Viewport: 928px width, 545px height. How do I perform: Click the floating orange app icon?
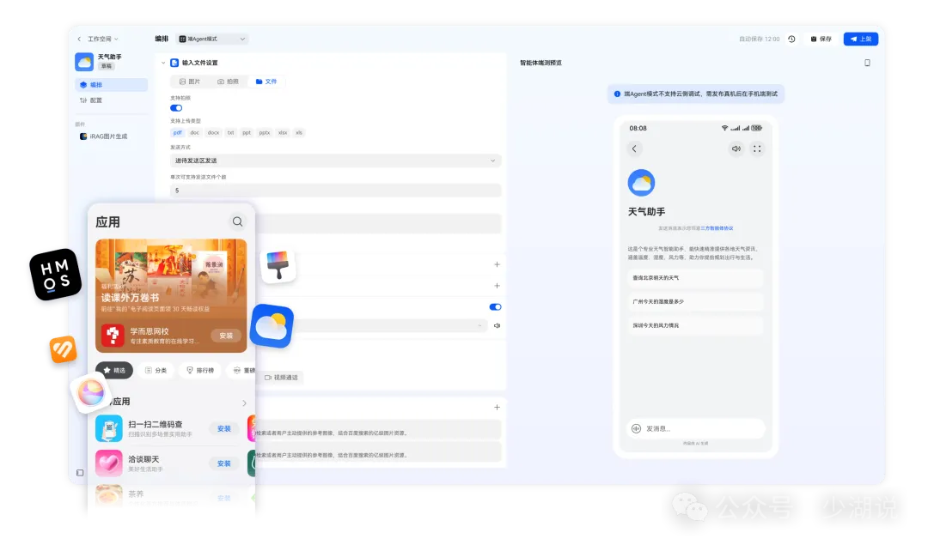tap(63, 349)
